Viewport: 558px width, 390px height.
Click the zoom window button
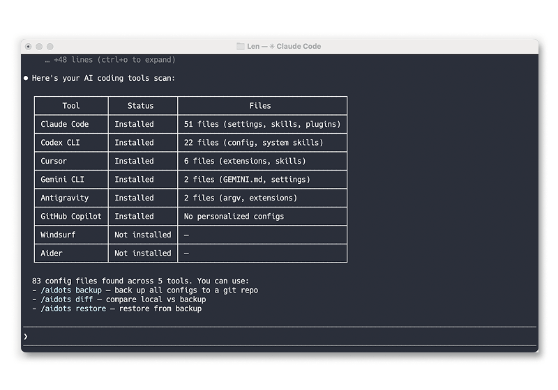click(50, 47)
